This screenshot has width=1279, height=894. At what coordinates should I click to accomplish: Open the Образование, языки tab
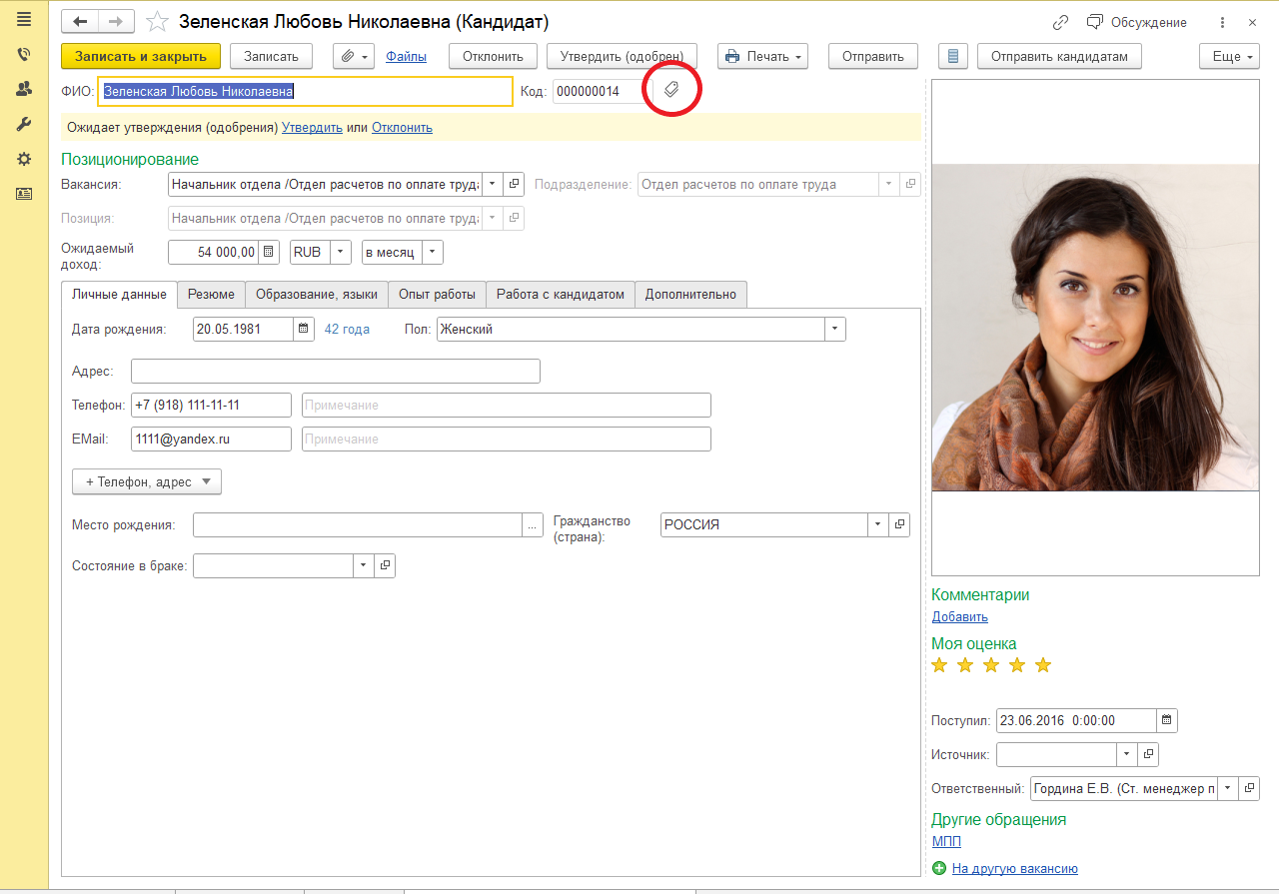(316, 294)
